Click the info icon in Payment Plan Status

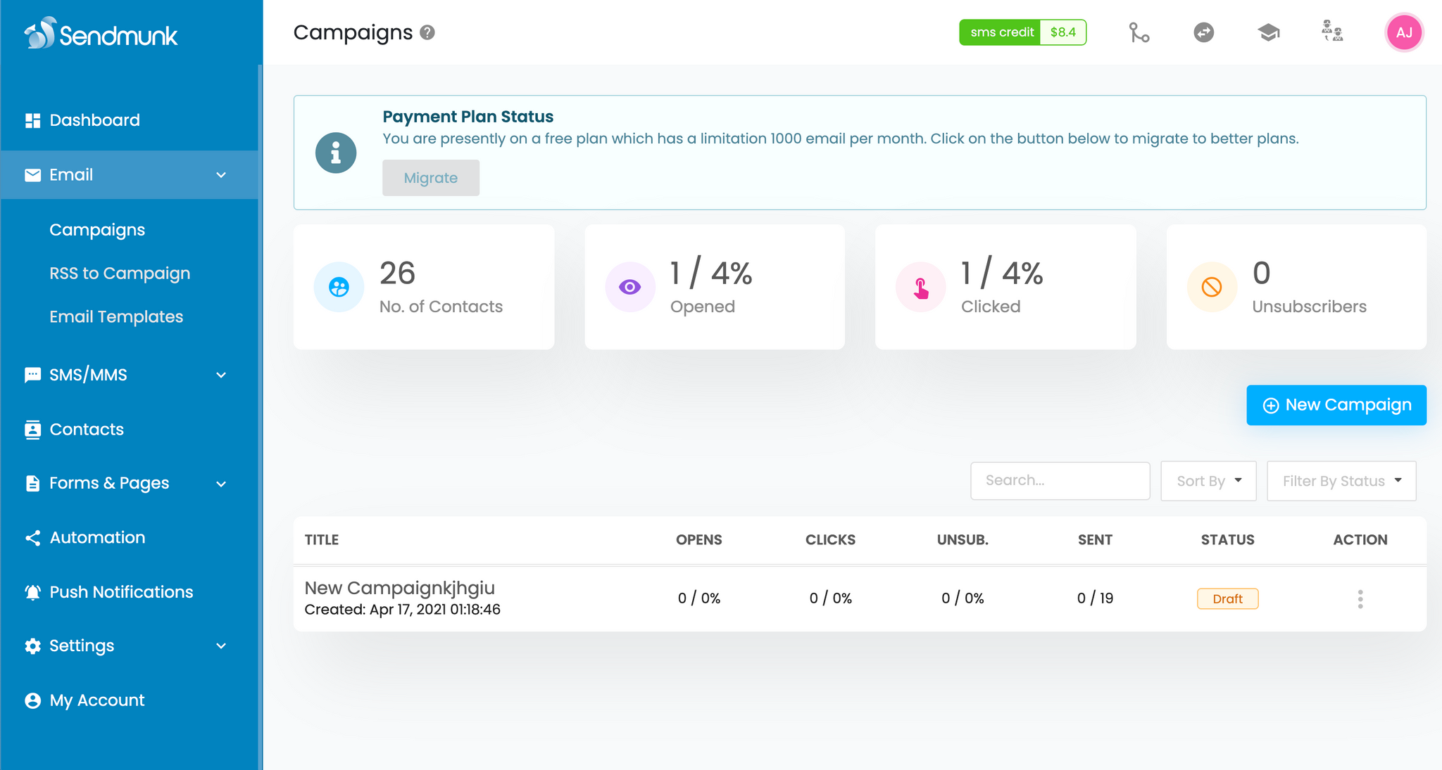(x=336, y=153)
